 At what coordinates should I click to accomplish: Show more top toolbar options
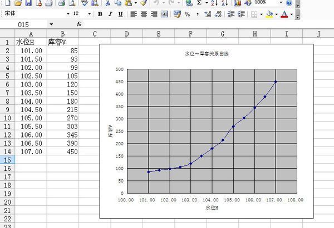point(298,4)
